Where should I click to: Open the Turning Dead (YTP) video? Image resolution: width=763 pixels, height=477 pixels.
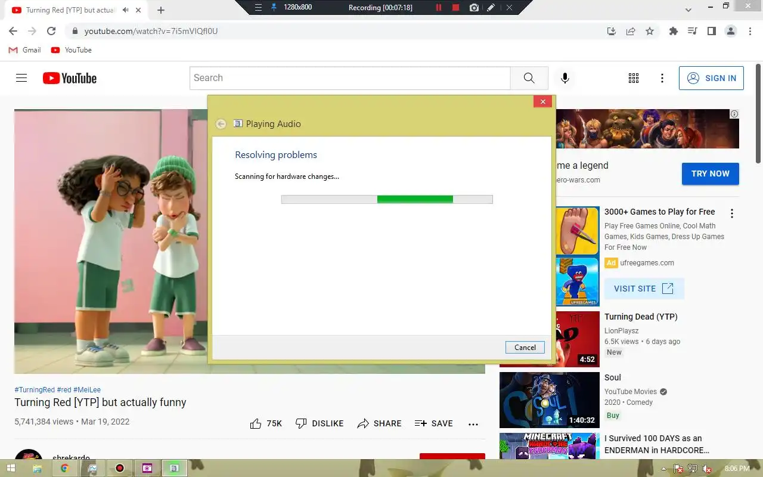(641, 317)
